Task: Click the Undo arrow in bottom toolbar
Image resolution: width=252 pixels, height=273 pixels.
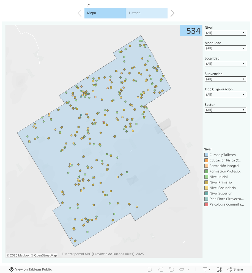Action: [x=150, y=269]
